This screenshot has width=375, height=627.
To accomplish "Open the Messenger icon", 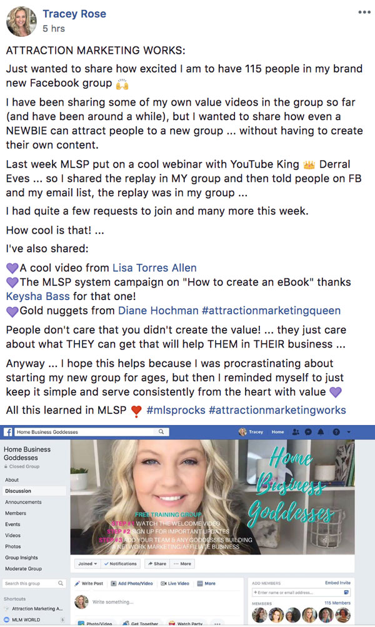I will pyautogui.click(x=308, y=432).
